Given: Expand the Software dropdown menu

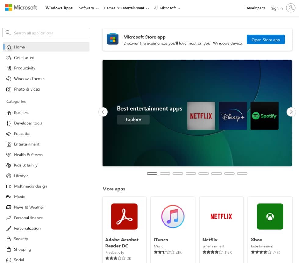Looking at the screenshot, I should (x=89, y=8).
